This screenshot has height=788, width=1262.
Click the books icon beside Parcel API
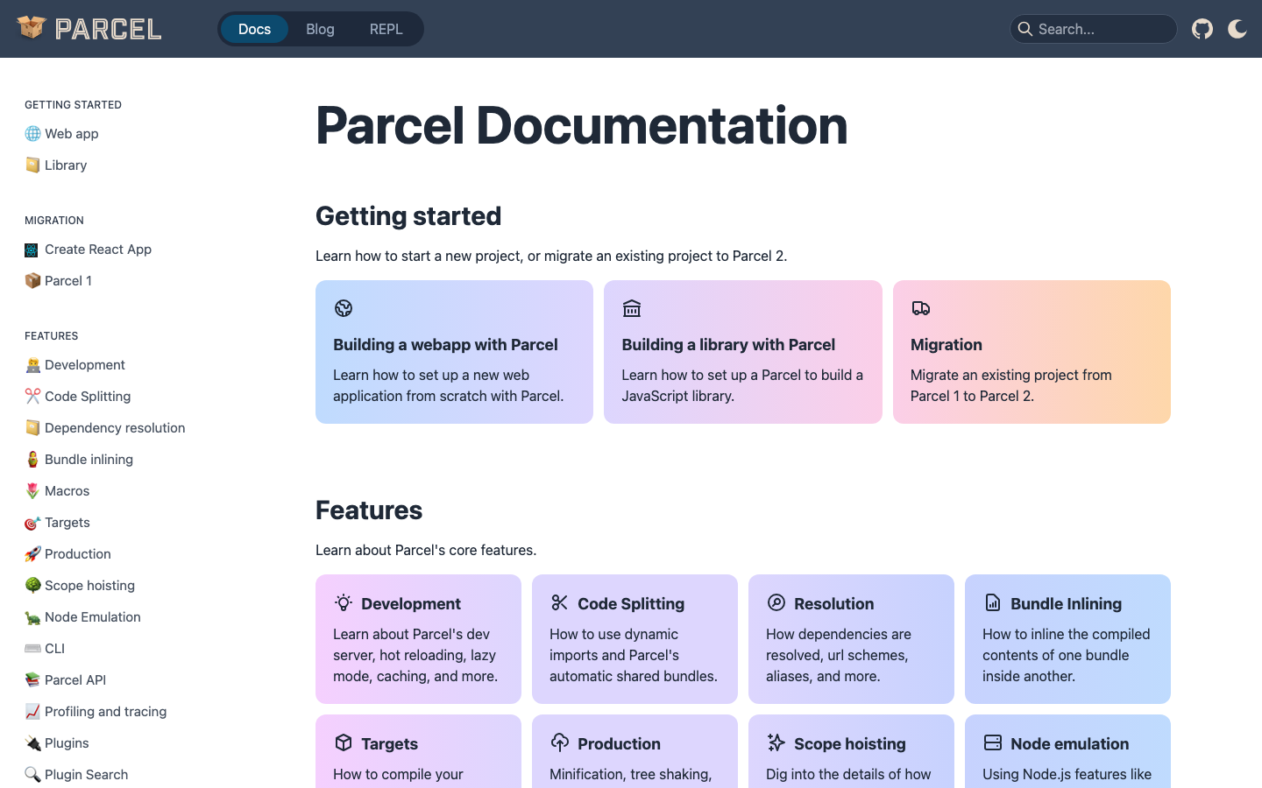32,679
